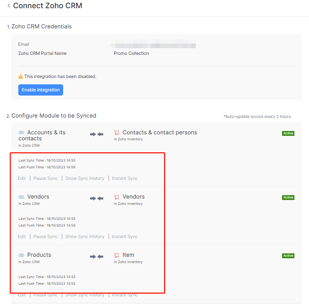Click the Email label in credentials
This screenshot has width=309, height=306.
24,44
